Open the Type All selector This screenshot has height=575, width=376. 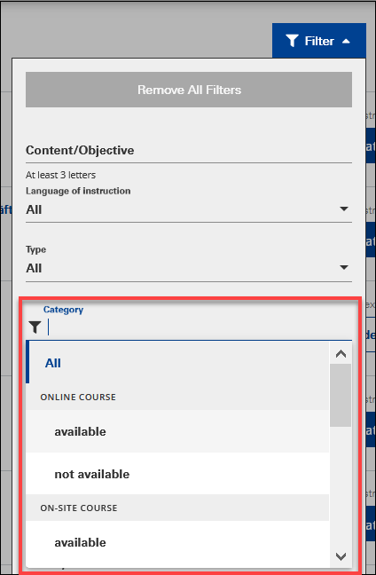point(189,269)
